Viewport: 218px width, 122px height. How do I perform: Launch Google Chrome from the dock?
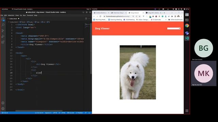coord(187,26)
